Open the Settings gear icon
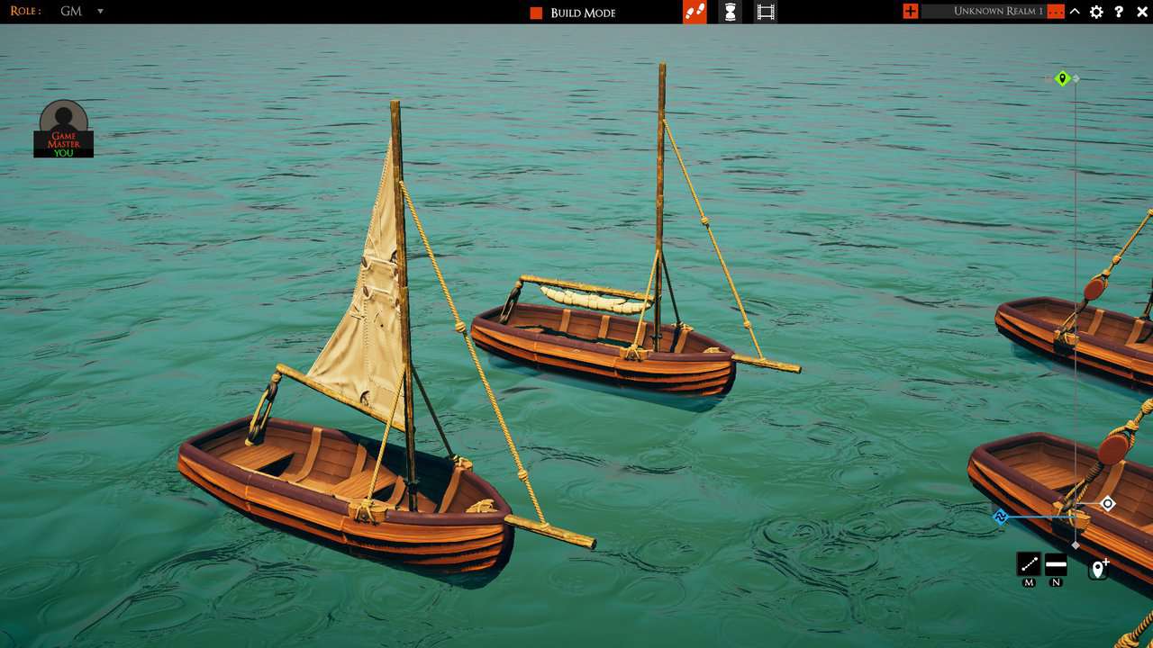 click(x=1095, y=12)
